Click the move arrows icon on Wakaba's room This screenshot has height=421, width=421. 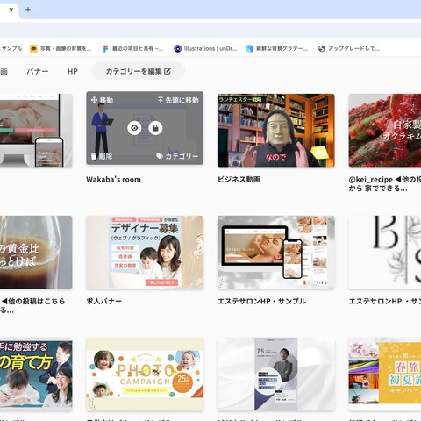point(94,100)
